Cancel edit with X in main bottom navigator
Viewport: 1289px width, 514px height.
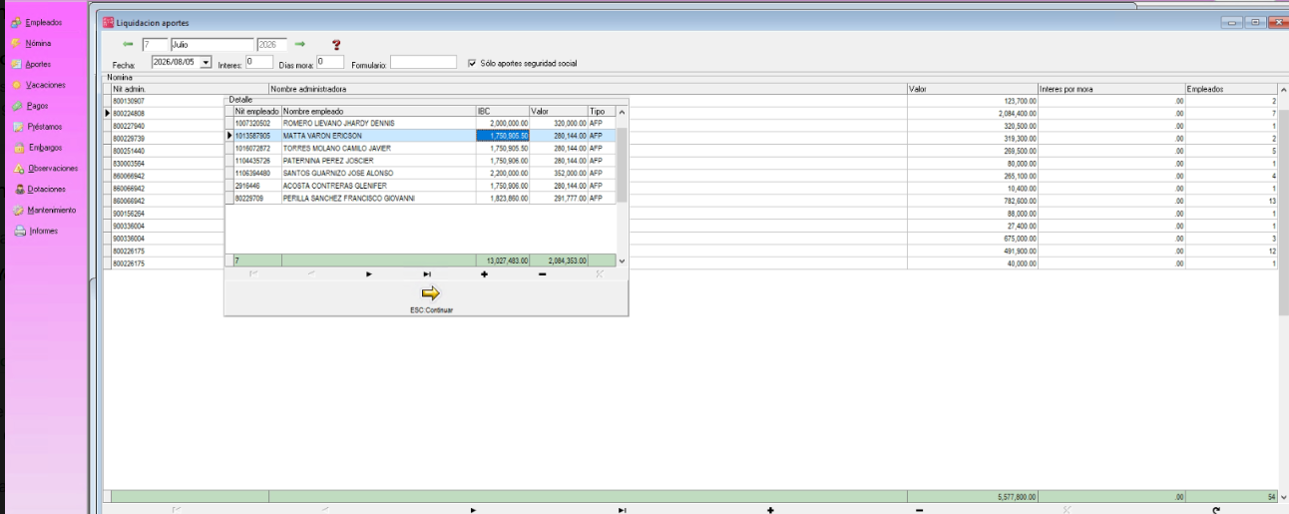[x=1068, y=510]
